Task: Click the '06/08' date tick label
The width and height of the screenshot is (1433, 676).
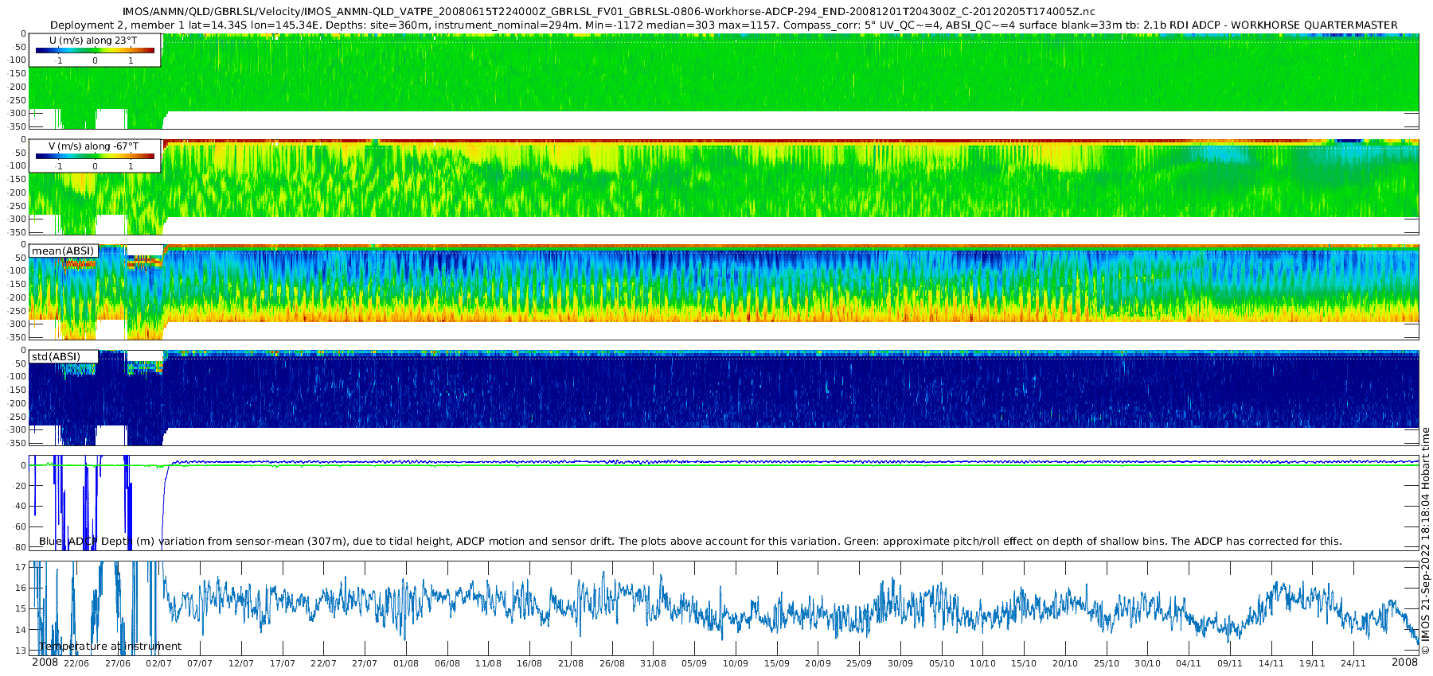Action: tap(447, 663)
